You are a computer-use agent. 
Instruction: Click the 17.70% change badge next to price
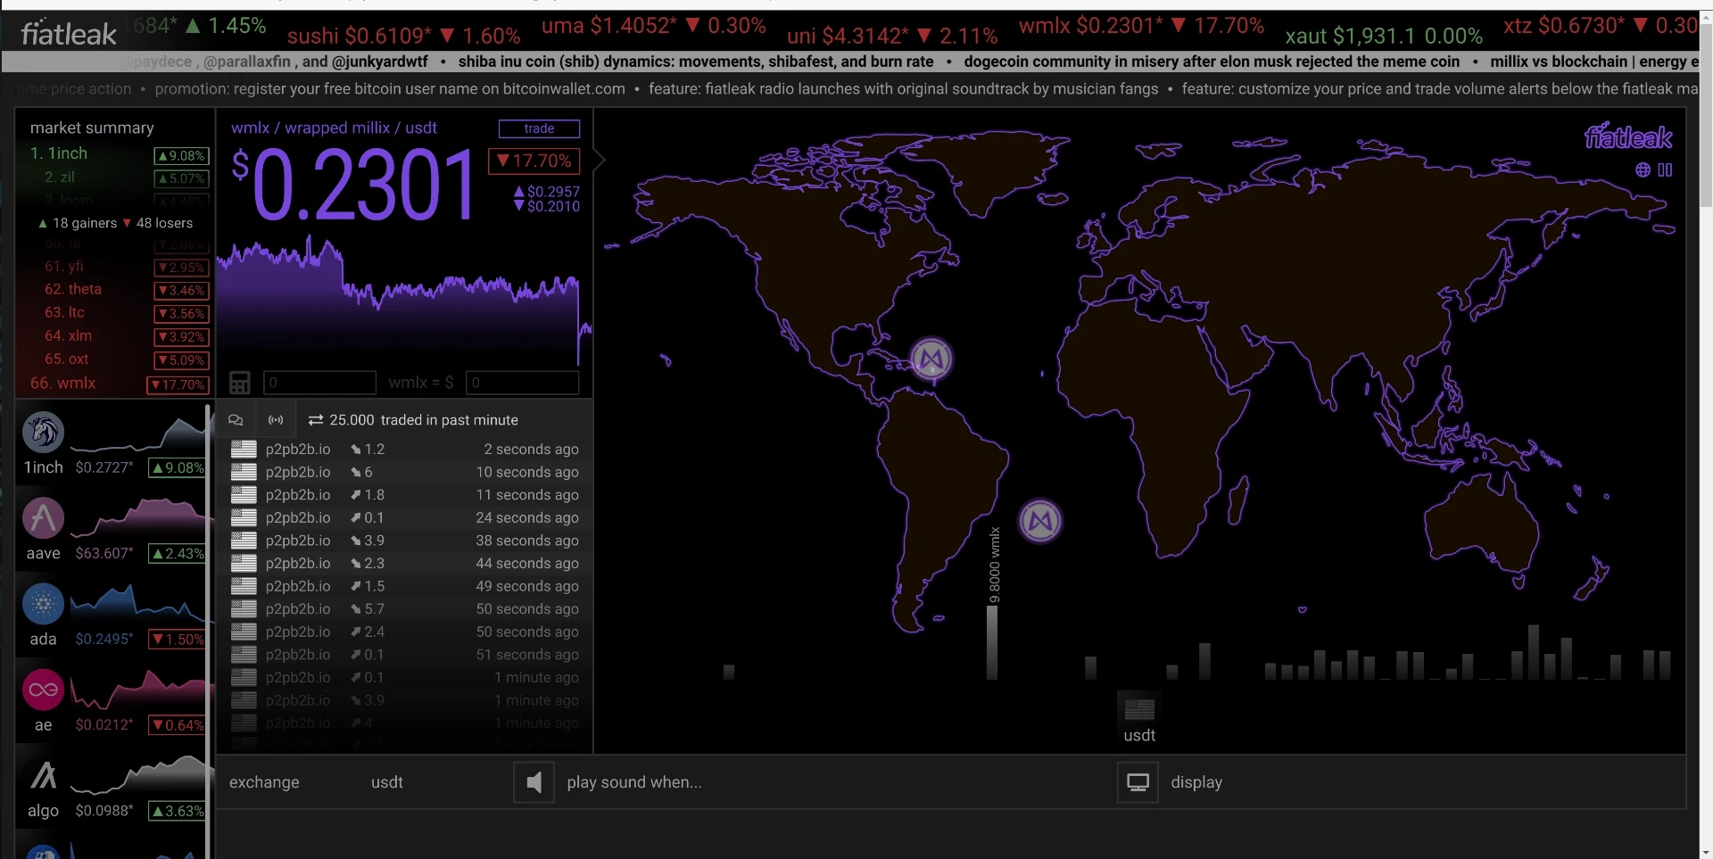pos(534,161)
